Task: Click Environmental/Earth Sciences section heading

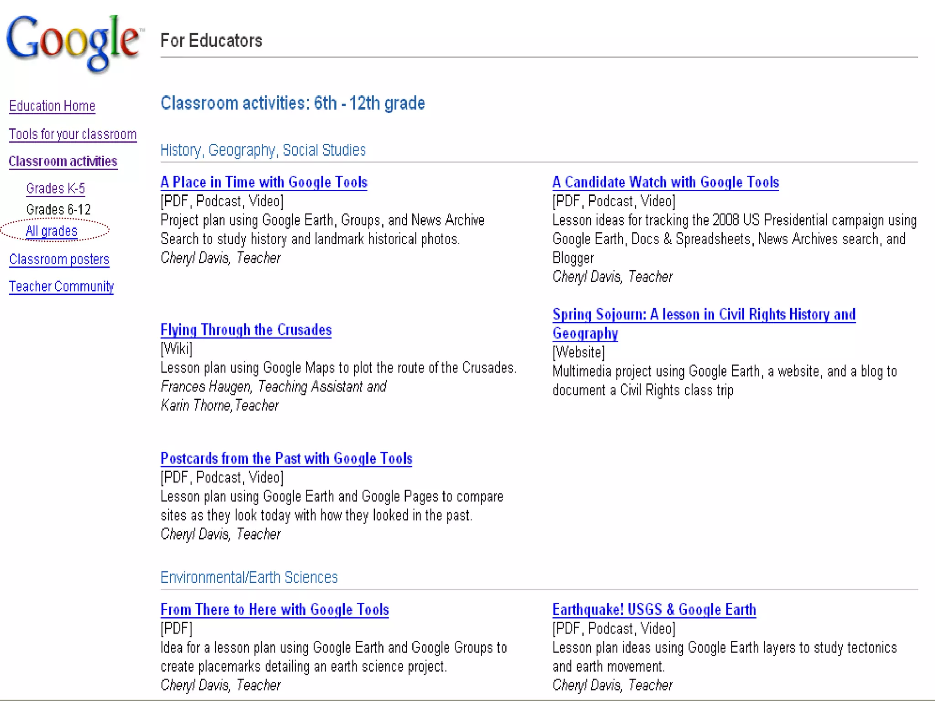Action: 249,577
